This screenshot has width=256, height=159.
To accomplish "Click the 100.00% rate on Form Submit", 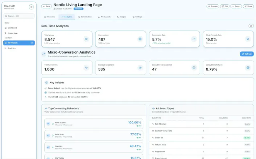I will point(135,122).
